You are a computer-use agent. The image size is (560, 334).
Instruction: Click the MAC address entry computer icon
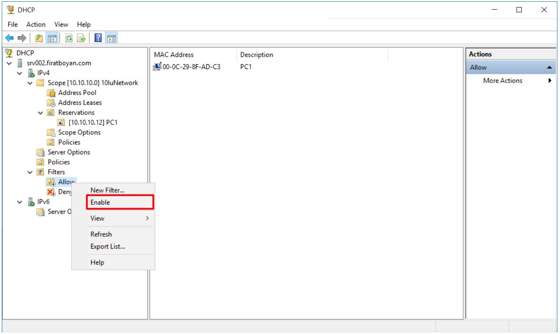click(x=157, y=67)
